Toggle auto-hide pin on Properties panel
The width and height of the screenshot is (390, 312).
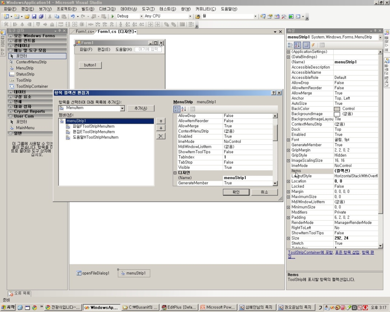(x=375, y=30)
